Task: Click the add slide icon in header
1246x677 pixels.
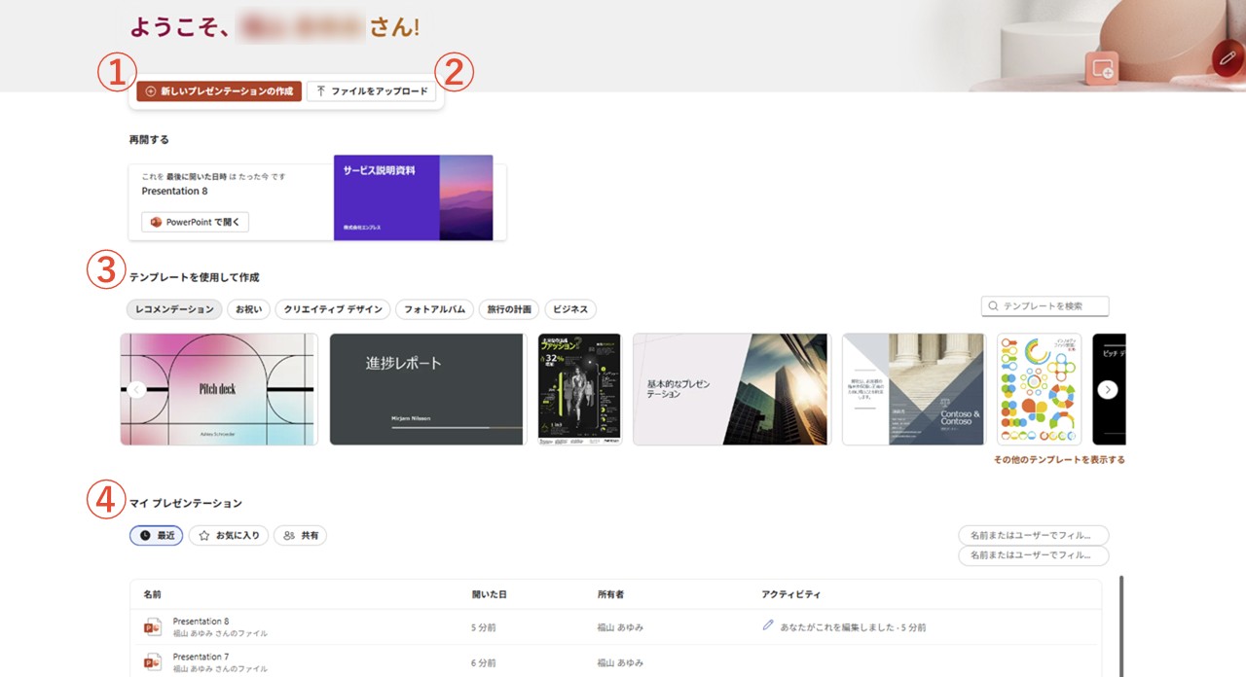Action: pyautogui.click(x=1102, y=68)
